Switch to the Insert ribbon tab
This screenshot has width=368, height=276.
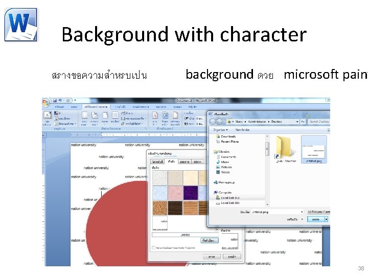pyautogui.click(x=74, y=107)
